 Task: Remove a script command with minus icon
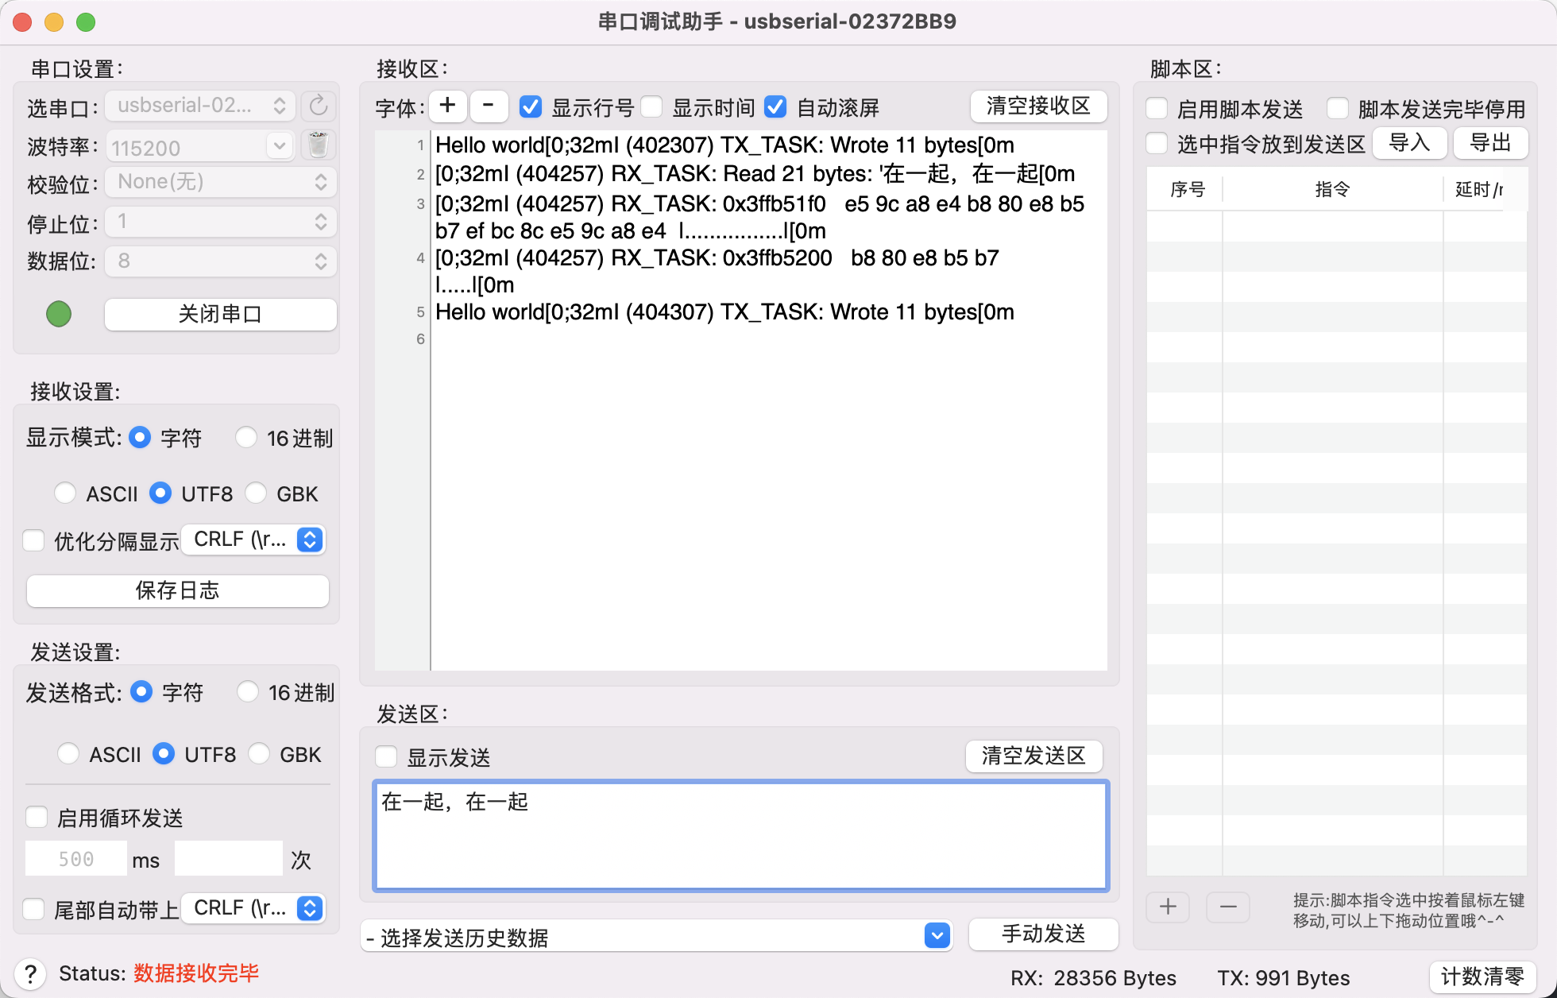[x=1227, y=906]
